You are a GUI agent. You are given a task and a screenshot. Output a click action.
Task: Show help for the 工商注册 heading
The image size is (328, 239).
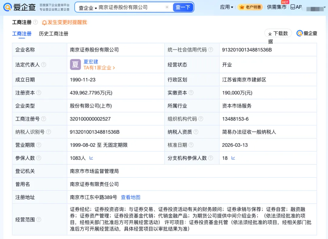(36, 22)
